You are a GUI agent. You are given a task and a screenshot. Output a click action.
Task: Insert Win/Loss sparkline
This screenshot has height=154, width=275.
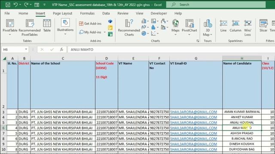pyautogui.click(x=247, y=27)
